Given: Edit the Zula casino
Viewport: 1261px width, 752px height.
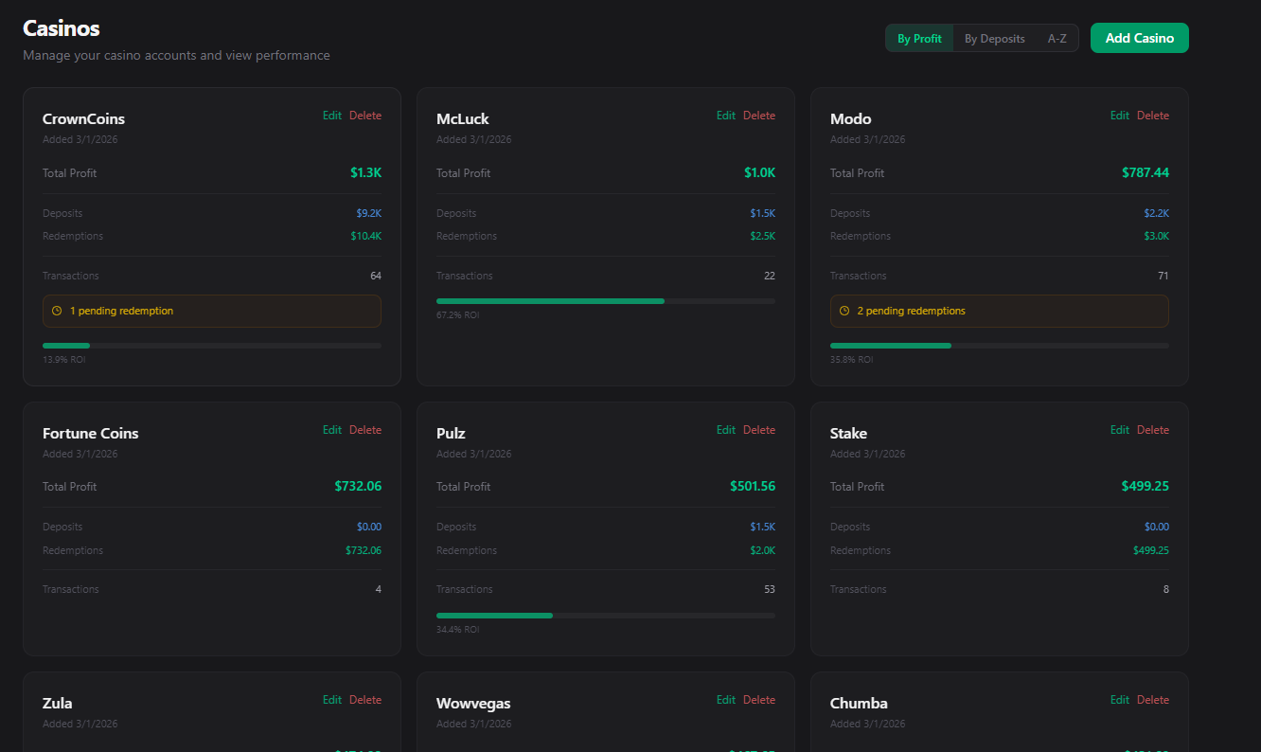Looking at the screenshot, I should [x=331, y=699].
